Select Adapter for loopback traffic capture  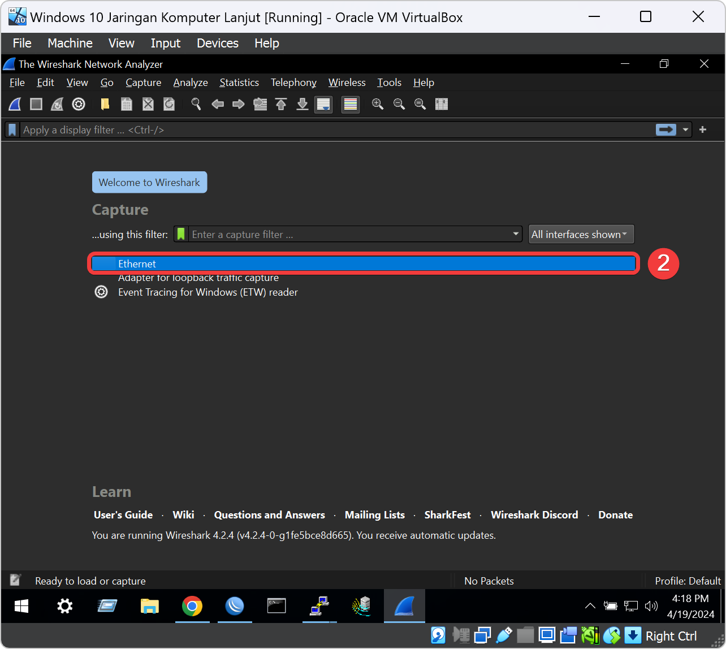(198, 278)
